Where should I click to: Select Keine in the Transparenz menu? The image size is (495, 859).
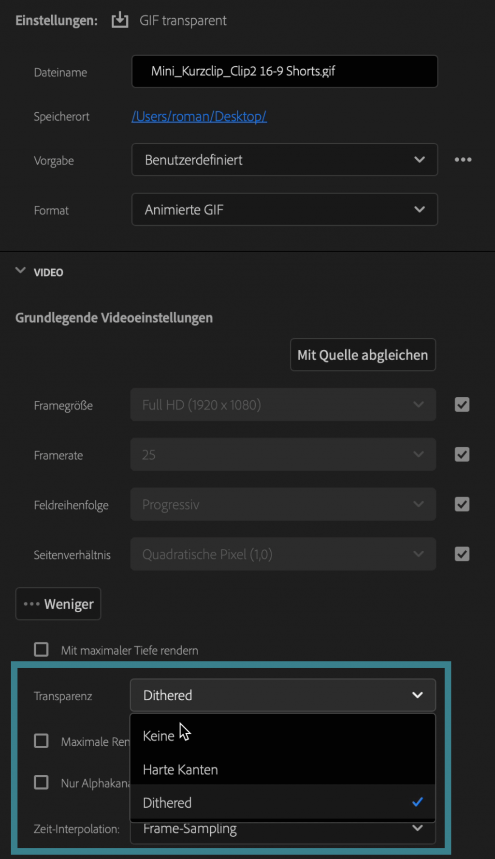tap(283, 736)
